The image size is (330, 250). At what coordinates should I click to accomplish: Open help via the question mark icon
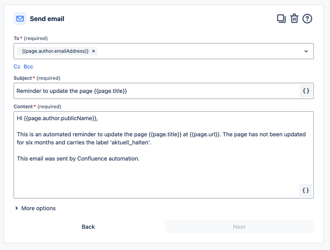307,19
